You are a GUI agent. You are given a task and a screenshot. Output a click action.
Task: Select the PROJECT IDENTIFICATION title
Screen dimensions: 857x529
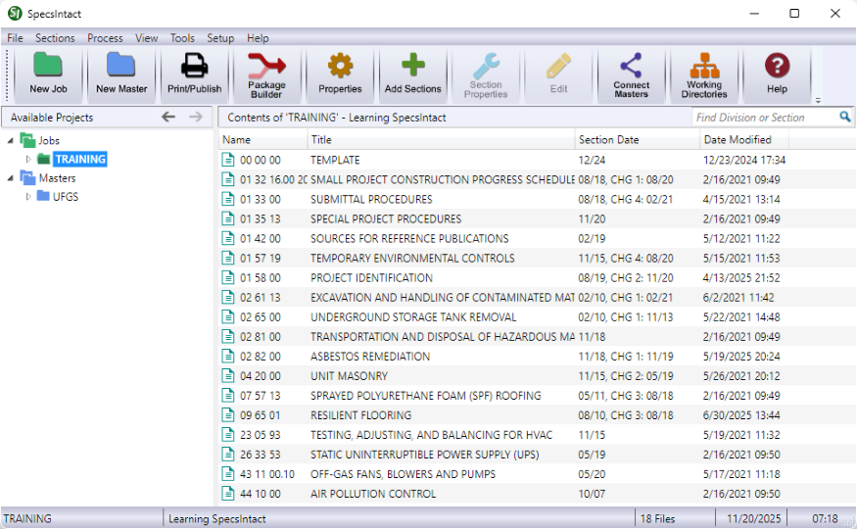(x=371, y=278)
